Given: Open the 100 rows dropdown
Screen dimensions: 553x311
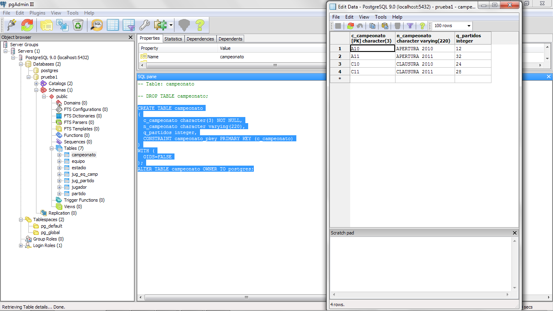Looking at the screenshot, I should (x=468, y=26).
